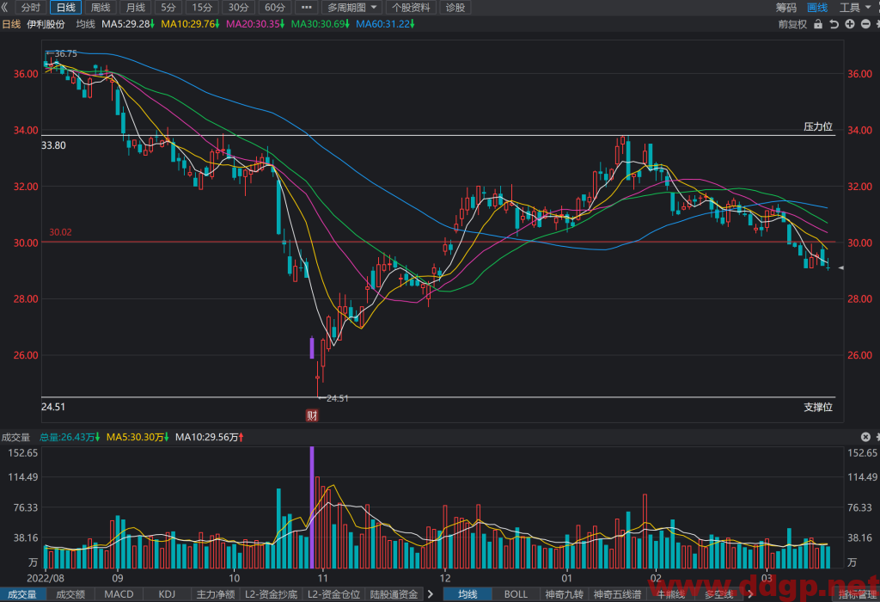The height and width of the screenshot is (602, 880).
Task: Close the 成交量 volume sub-panel
Action: [865, 437]
